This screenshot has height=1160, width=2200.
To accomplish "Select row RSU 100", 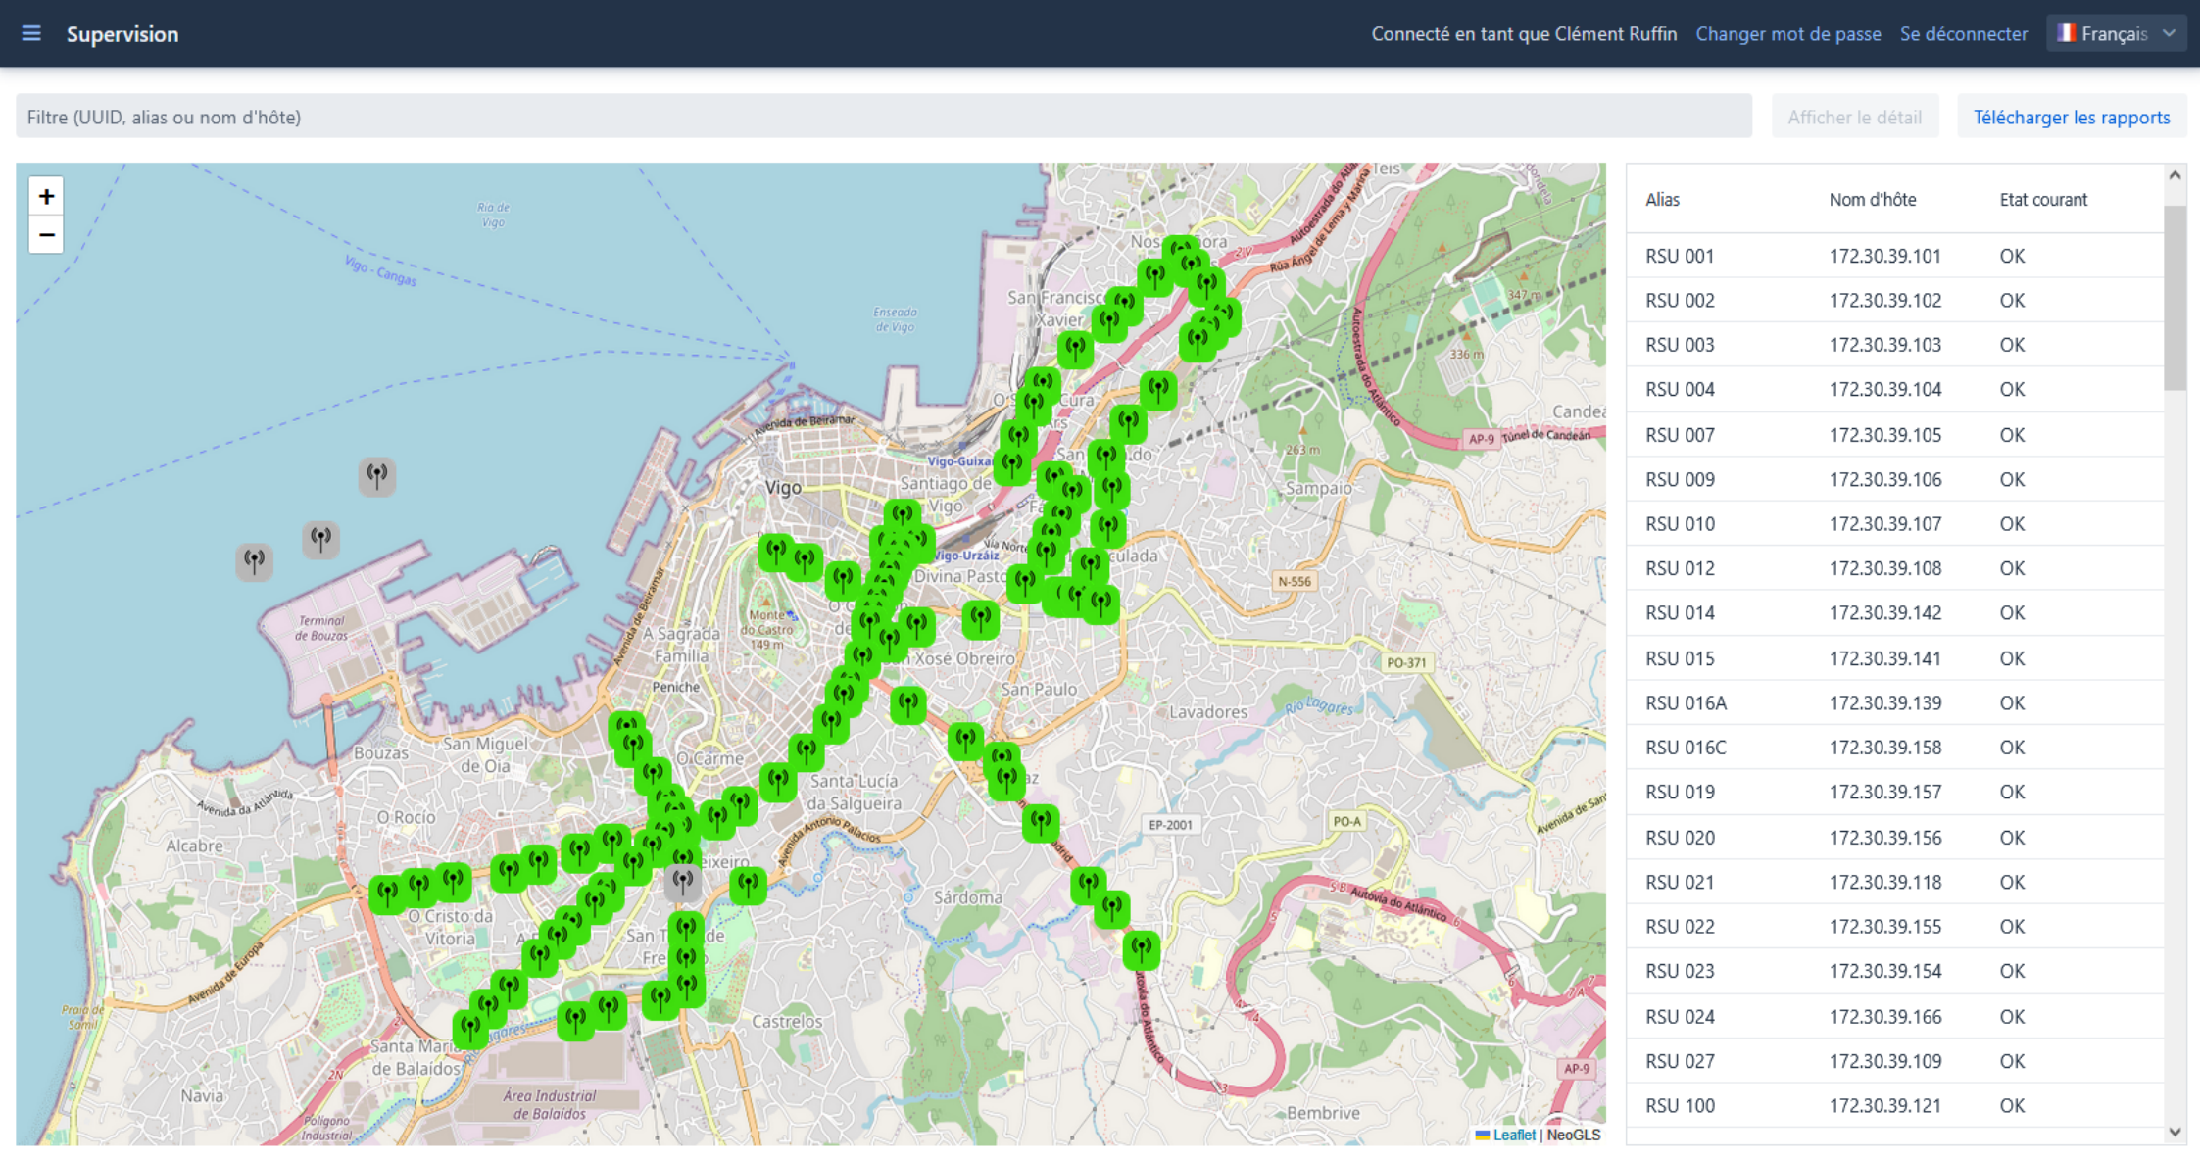I will [1894, 1106].
